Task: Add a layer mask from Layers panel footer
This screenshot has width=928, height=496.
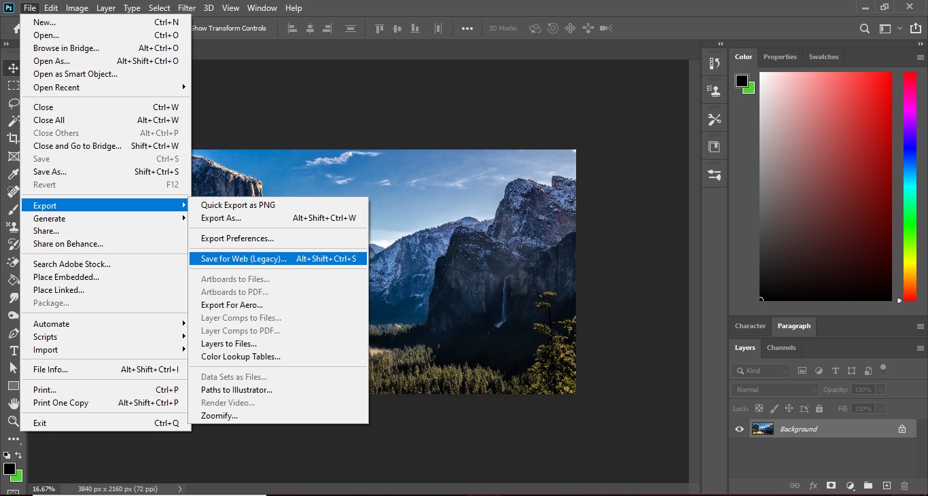Action: click(831, 486)
